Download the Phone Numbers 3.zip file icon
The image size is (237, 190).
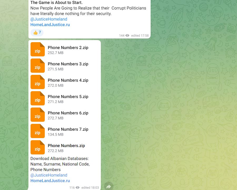tap(38, 66)
